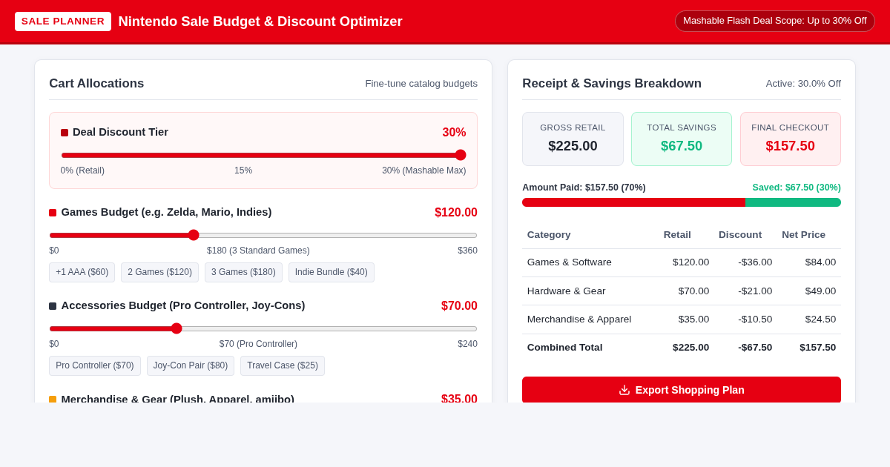
Task: Click the Deal Discount Tier slider handle
Action: coord(461,155)
